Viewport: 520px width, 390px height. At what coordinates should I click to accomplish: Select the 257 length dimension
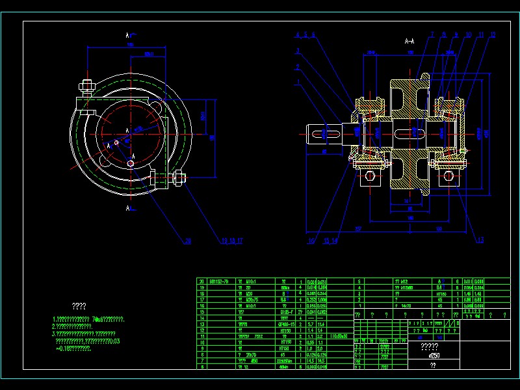358,229
